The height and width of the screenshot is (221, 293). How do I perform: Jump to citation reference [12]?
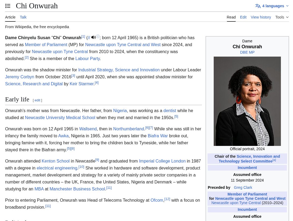click(x=167, y=199)
